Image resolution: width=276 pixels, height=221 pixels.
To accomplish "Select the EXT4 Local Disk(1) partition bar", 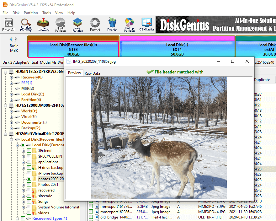I will tap(177, 49).
